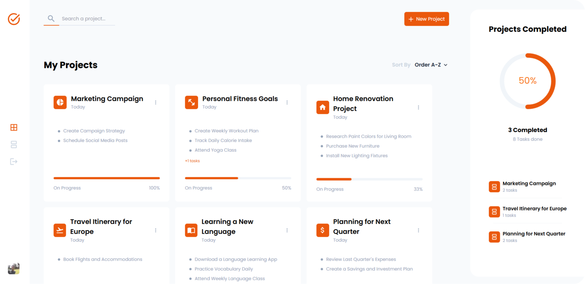The height and width of the screenshot is (284, 585).
Task: Select the Travel Itinerary airplane icon
Action: tap(60, 230)
